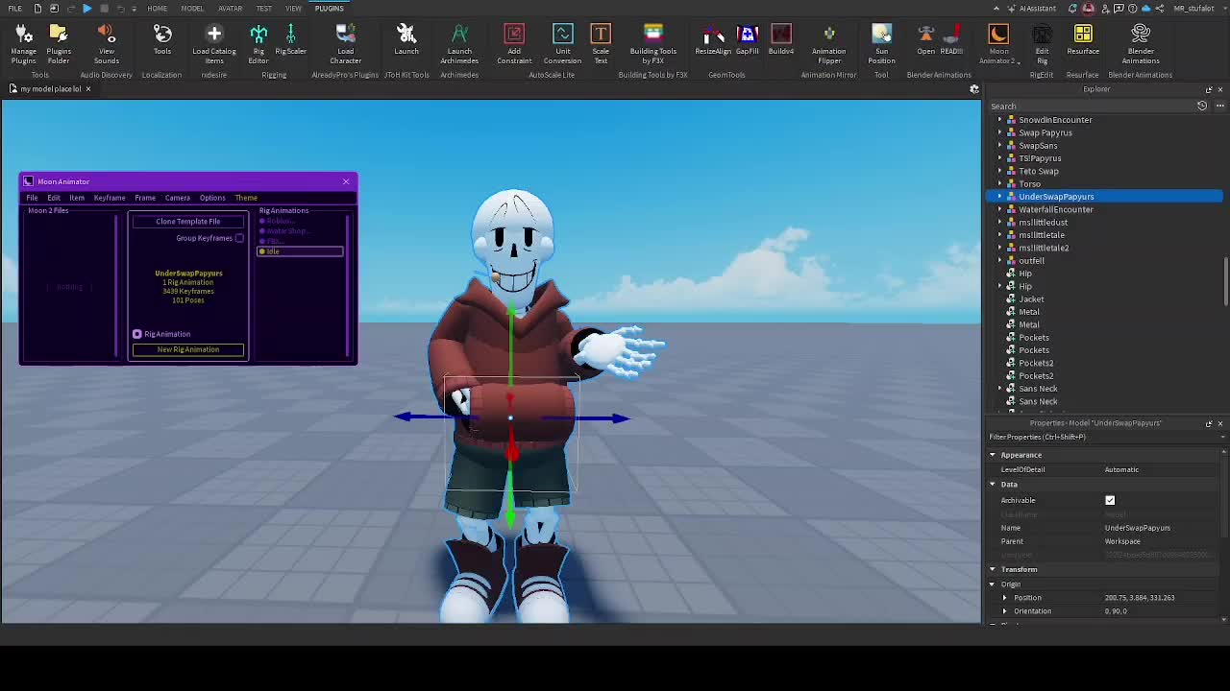
Task: Toggle the Archivable checkbox
Action: [x=1110, y=500]
